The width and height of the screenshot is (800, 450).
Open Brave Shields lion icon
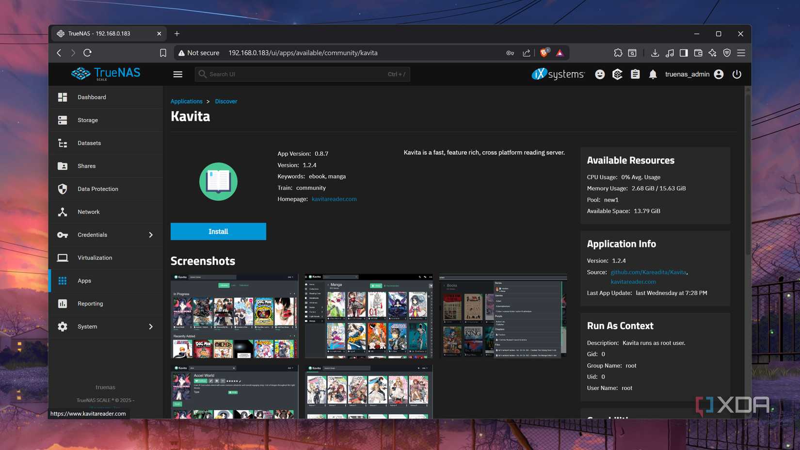click(x=544, y=52)
